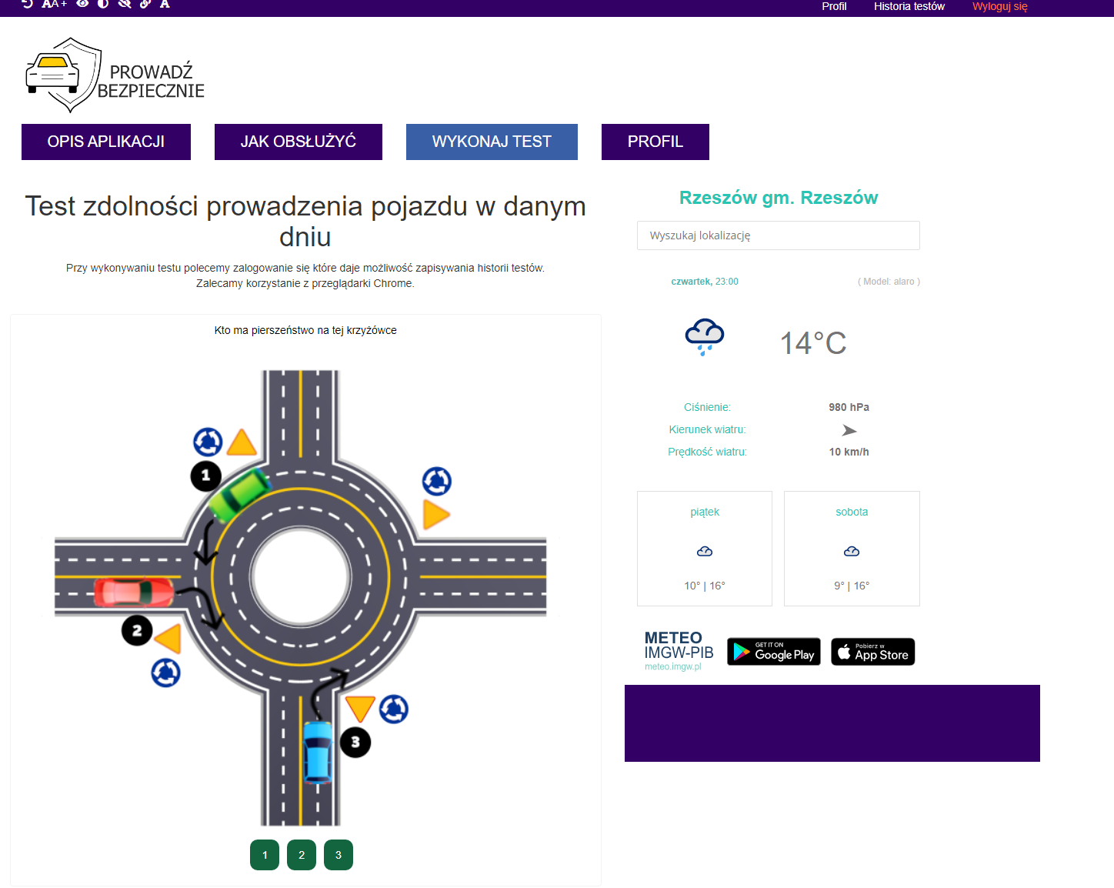1114x888 pixels.
Task: Click the Wyloguj się link
Action: (x=999, y=6)
